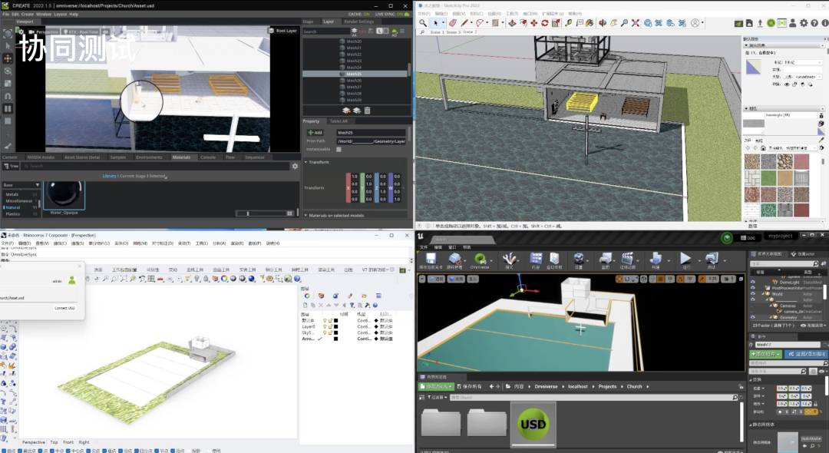829x453 pixels.
Task: Open the Add/Import dropdown in Unreal Content Browser
Action: [436, 386]
